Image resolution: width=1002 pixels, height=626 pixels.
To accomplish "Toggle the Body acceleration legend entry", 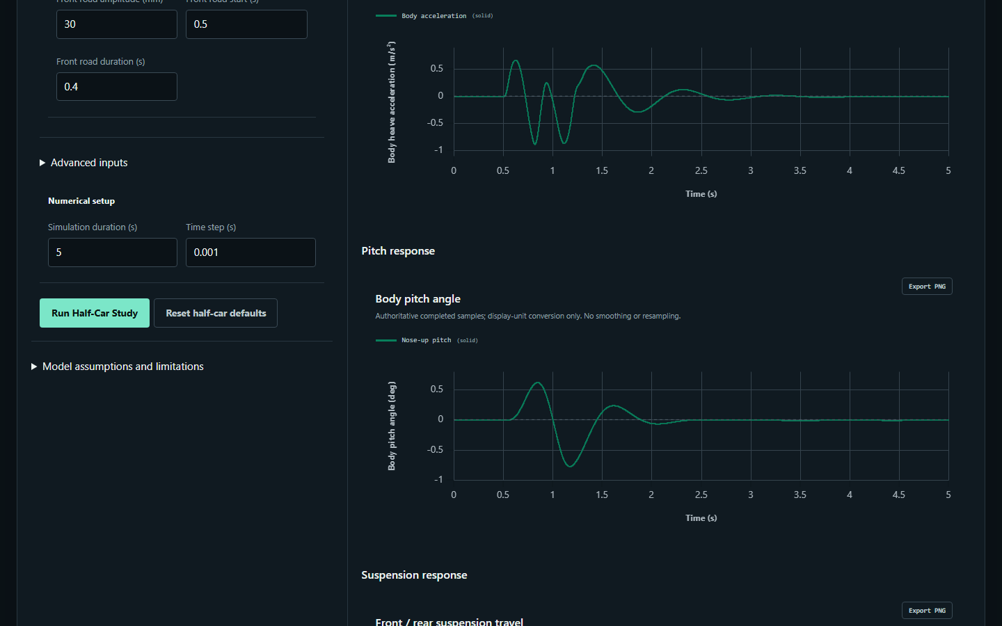I will pos(434,15).
